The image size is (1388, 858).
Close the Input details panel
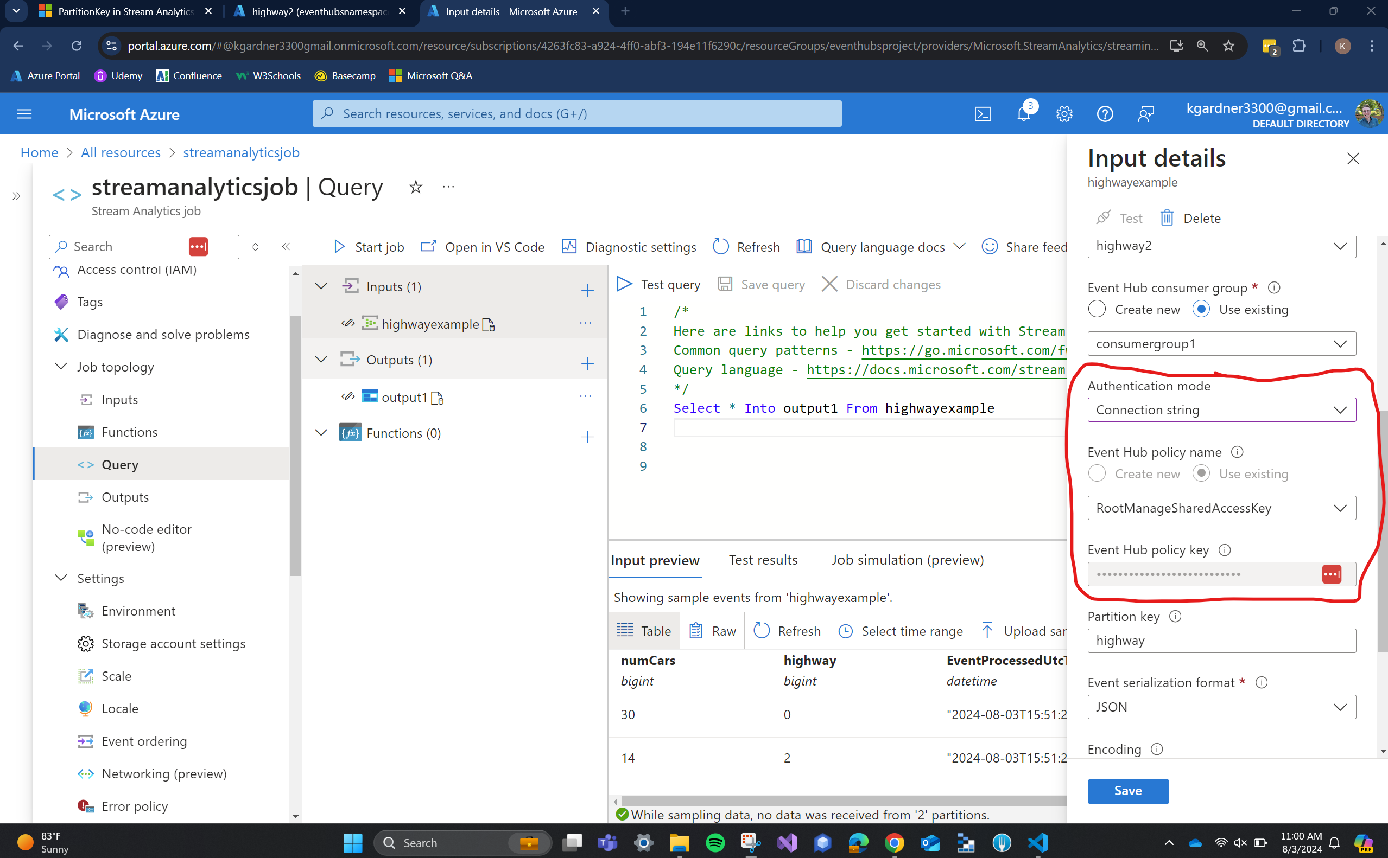tap(1353, 158)
